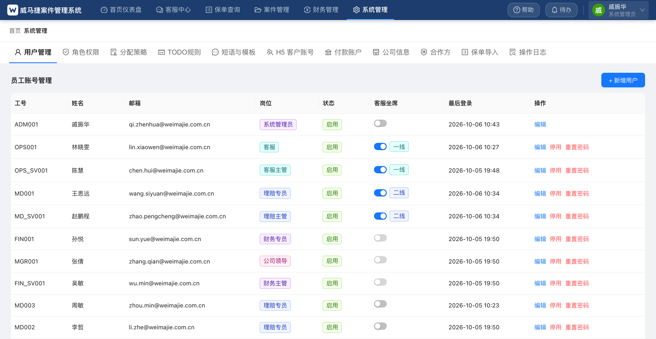656x339 pixels.
Task: Disable 客服坐席 switch for 林晓雯
Action: pos(380,146)
